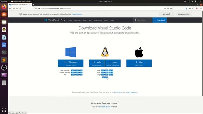Close the Download Visual Studio tab

tap(30, 4)
